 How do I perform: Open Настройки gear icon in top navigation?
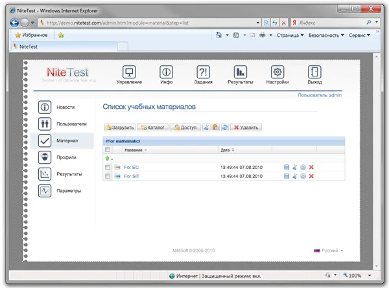[277, 72]
